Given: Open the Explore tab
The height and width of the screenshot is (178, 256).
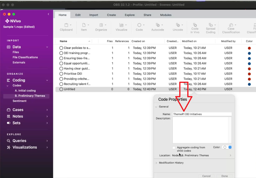Looking at the screenshot, I should (x=130, y=15).
